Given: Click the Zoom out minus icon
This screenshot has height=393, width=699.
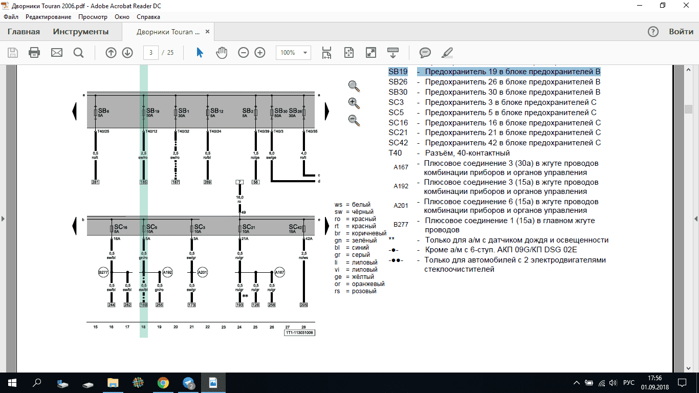Looking at the screenshot, I should tap(244, 52).
